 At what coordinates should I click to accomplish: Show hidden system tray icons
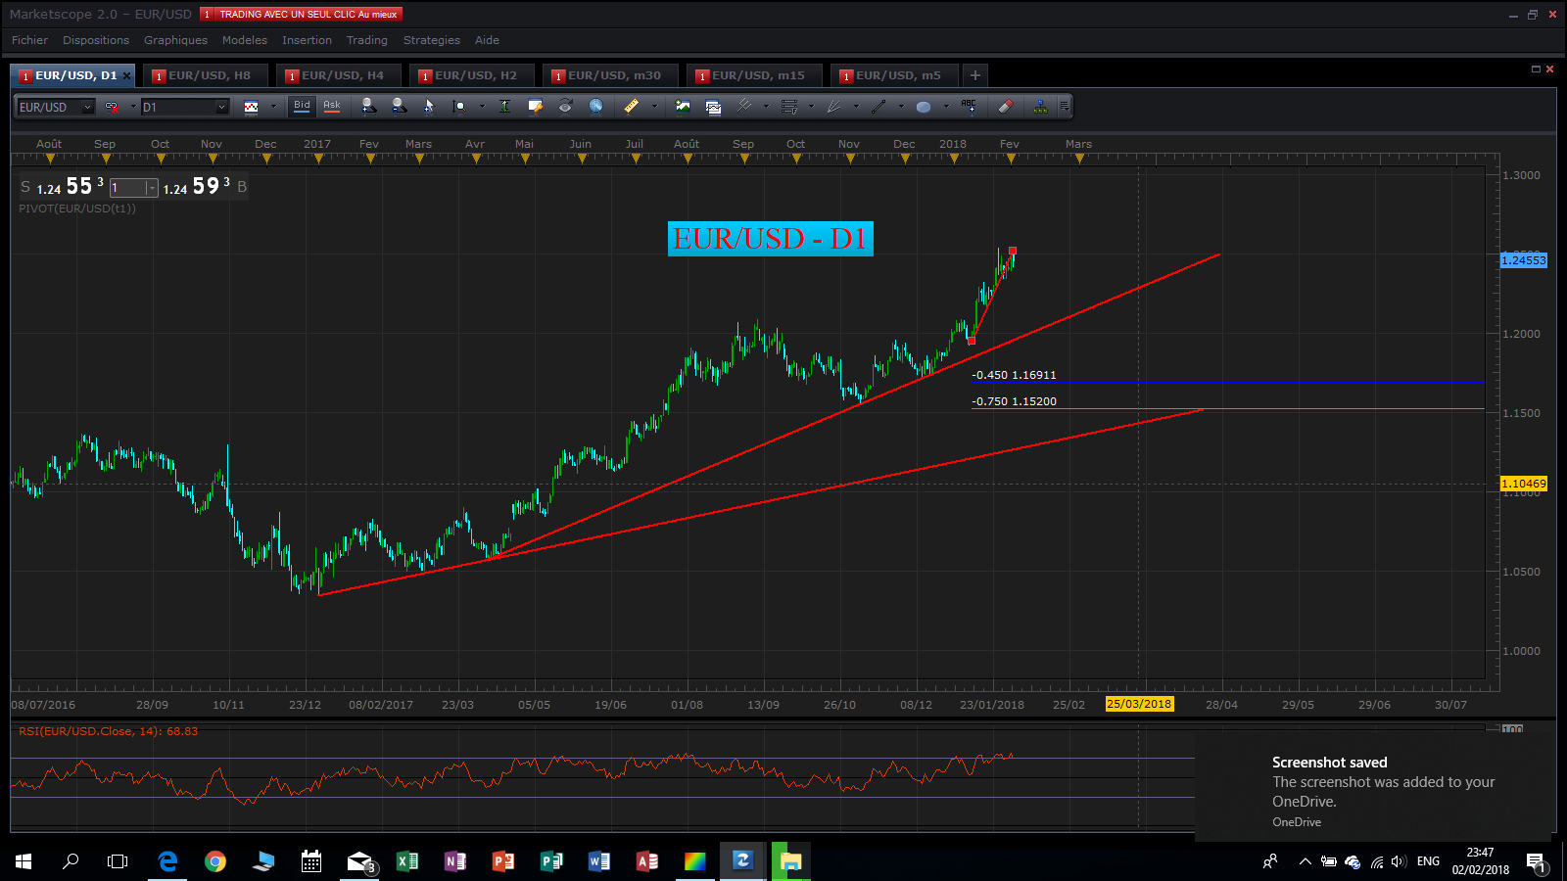[1305, 861]
